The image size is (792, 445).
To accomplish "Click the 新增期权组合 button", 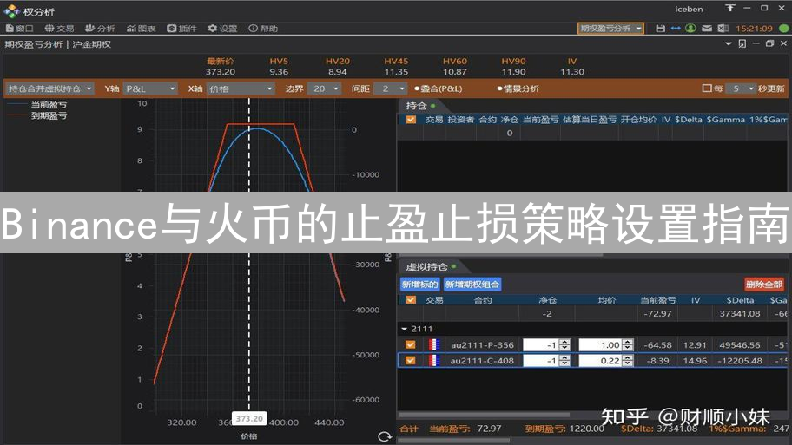I will 472,285.
